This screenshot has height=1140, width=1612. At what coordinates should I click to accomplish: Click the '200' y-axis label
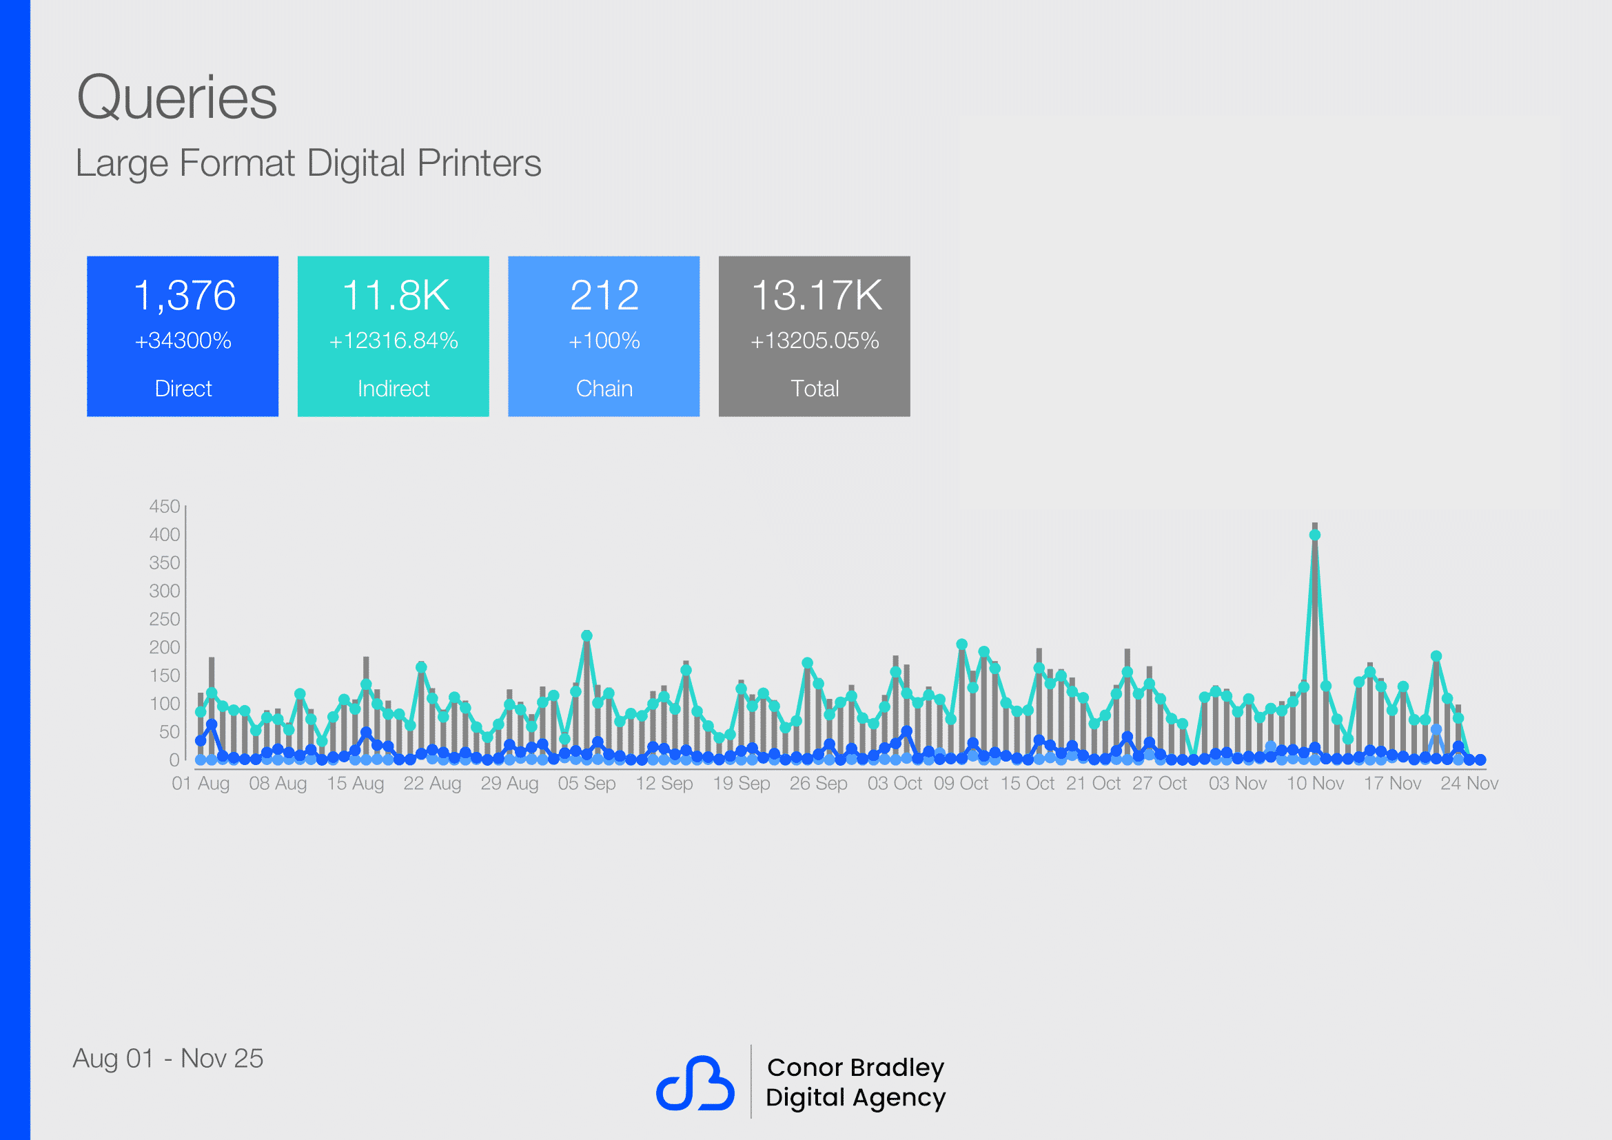coord(165,647)
